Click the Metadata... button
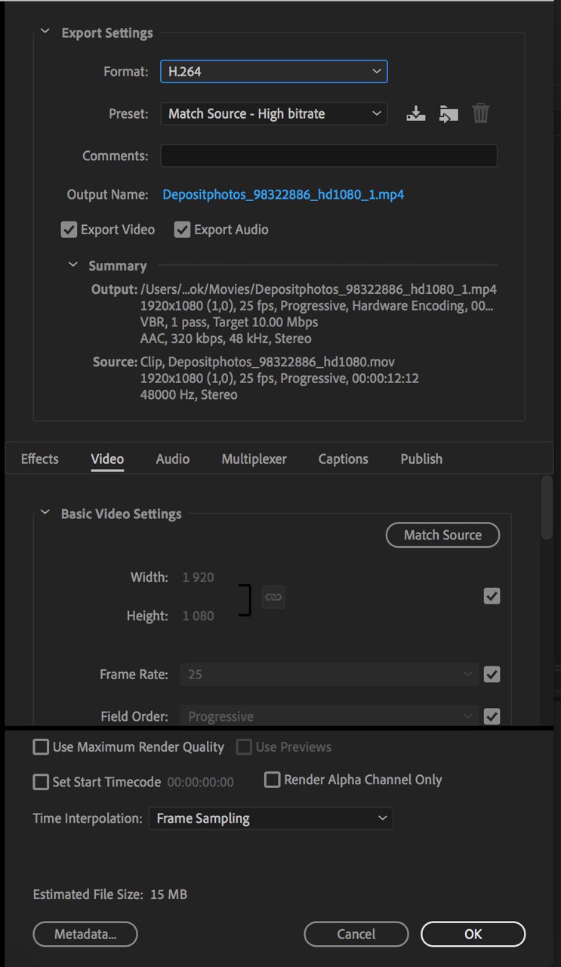 click(85, 934)
